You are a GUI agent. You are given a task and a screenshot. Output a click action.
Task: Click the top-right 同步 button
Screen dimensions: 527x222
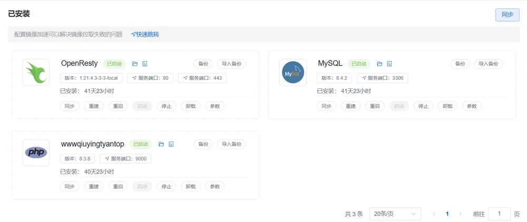[507, 15]
